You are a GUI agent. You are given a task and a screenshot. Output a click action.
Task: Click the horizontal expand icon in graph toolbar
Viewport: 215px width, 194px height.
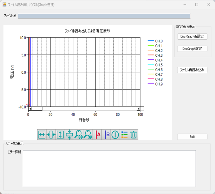coord(42,135)
